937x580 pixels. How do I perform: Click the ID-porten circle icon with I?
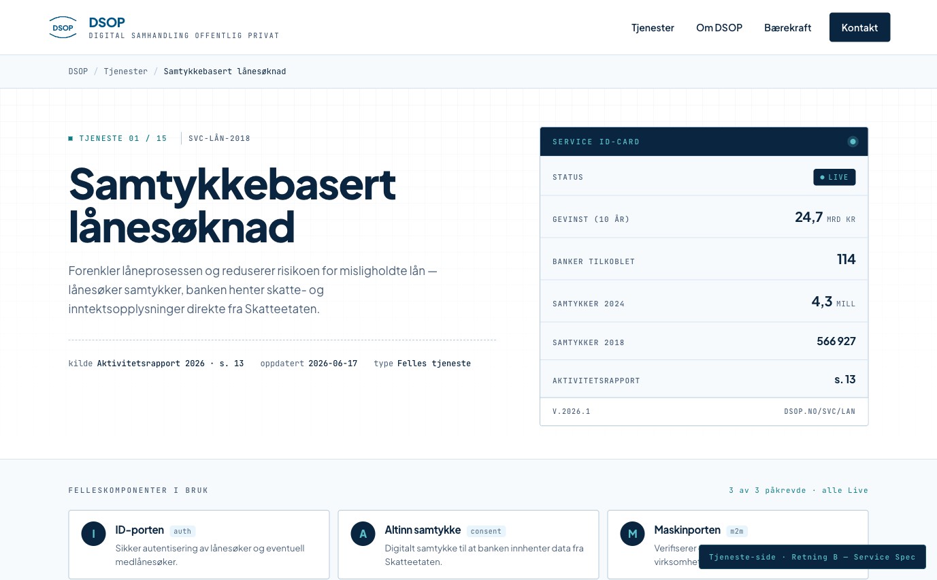tap(94, 534)
